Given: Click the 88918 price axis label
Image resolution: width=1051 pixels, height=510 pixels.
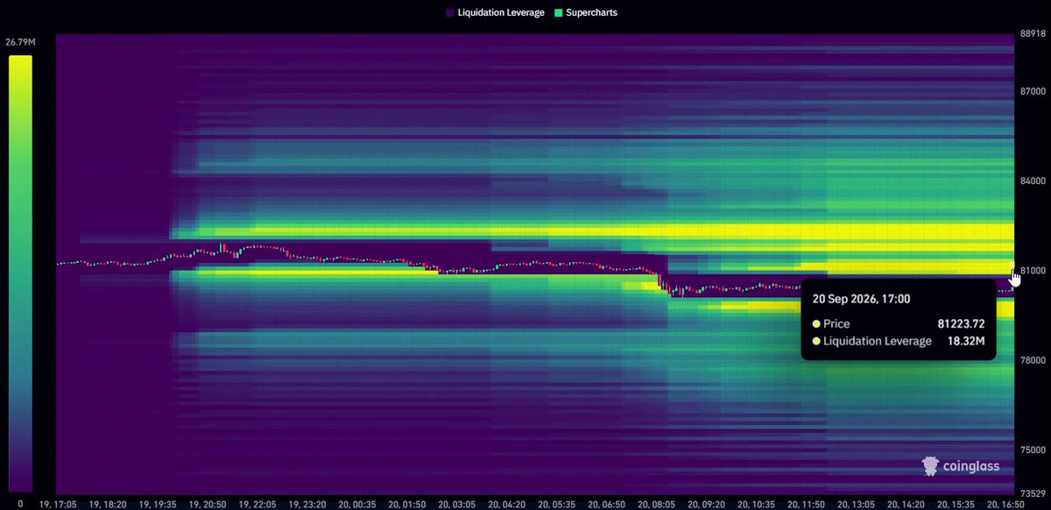Looking at the screenshot, I should [1034, 35].
